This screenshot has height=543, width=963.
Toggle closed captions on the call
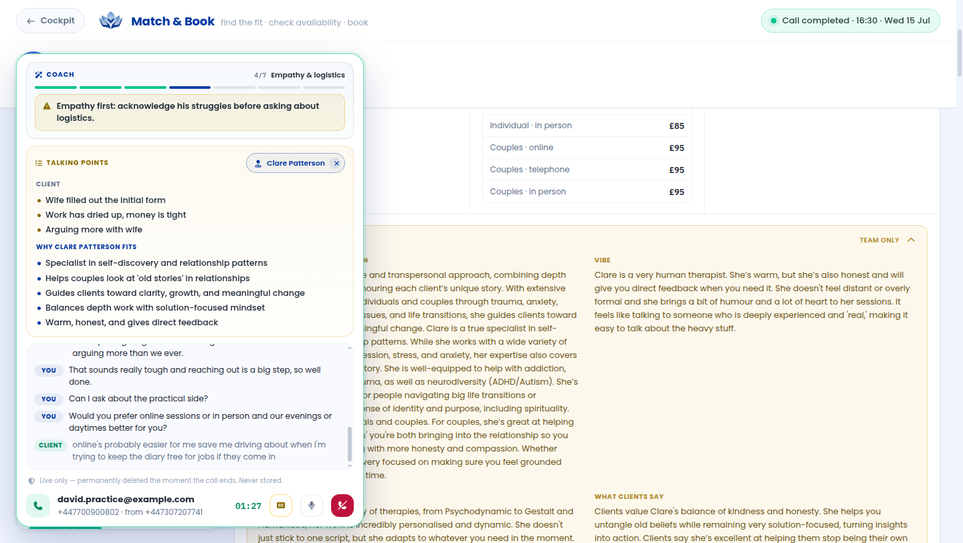click(281, 506)
